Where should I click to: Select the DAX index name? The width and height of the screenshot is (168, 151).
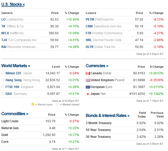pos(9,94)
